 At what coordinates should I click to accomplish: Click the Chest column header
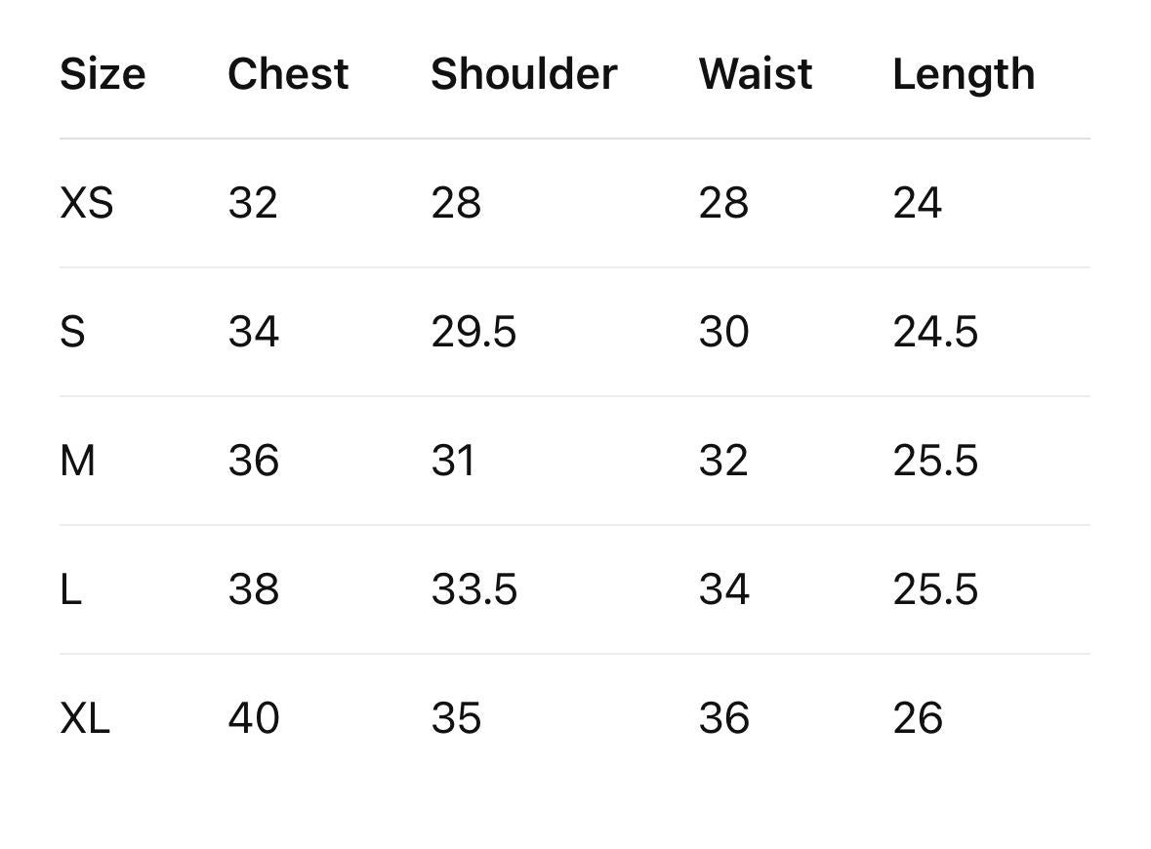(x=288, y=74)
